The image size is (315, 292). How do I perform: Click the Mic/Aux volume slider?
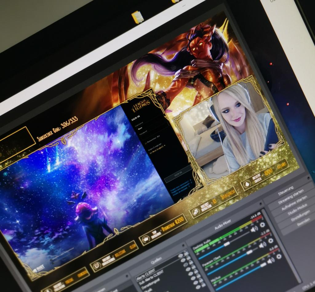[x=241, y=276]
